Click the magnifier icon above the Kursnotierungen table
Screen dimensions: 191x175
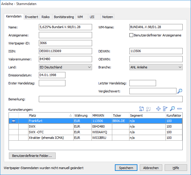point(172,109)
